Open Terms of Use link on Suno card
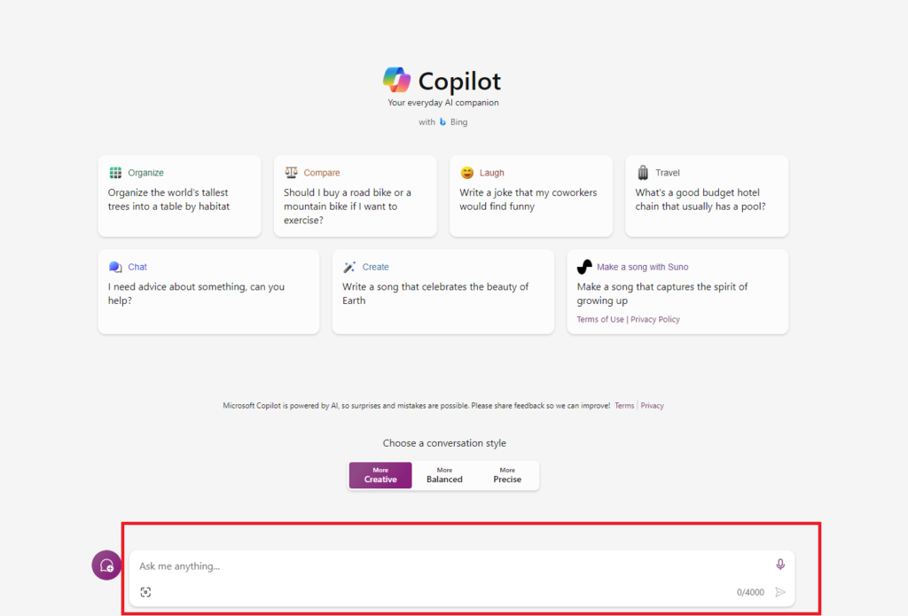The image size is (908, 616). (600, 319)
